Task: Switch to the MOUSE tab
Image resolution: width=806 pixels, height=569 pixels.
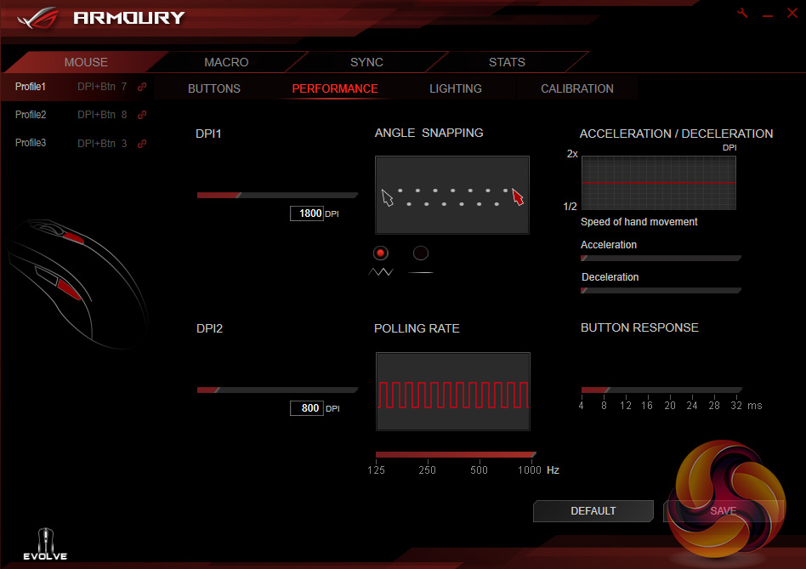Action: (86, 62)
